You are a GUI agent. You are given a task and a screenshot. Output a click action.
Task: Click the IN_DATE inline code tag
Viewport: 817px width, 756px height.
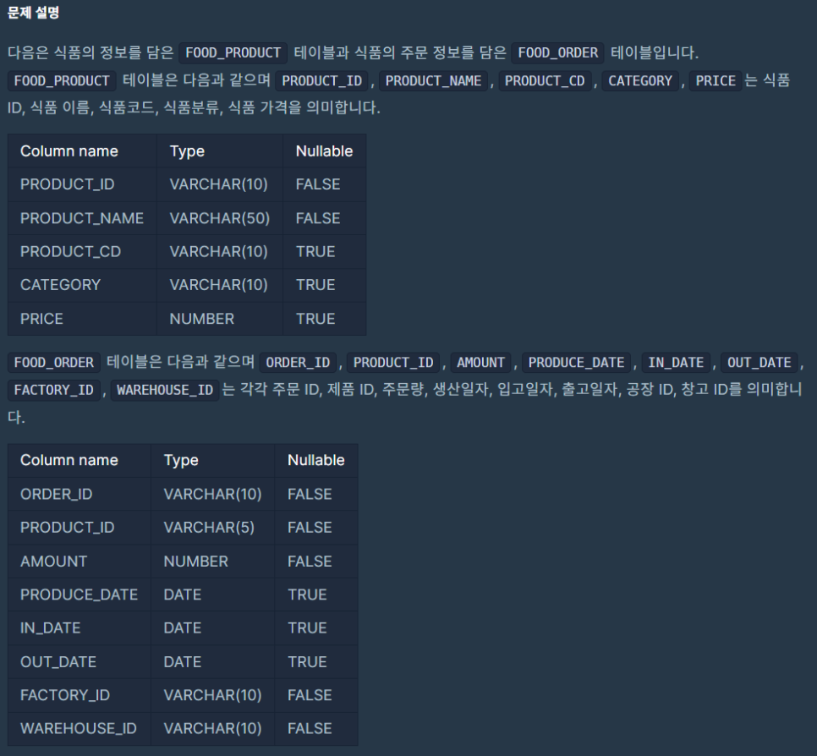pyautogui.click(x=676, y=362)
